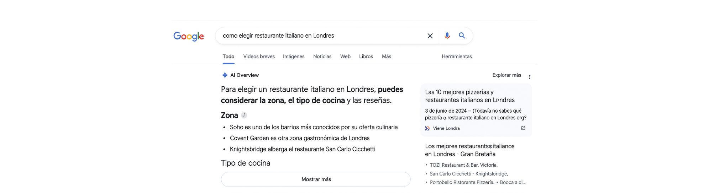This screenshot has width=709, height=193.
Task: Clear the search query with X icon
Action: [430, 36]
